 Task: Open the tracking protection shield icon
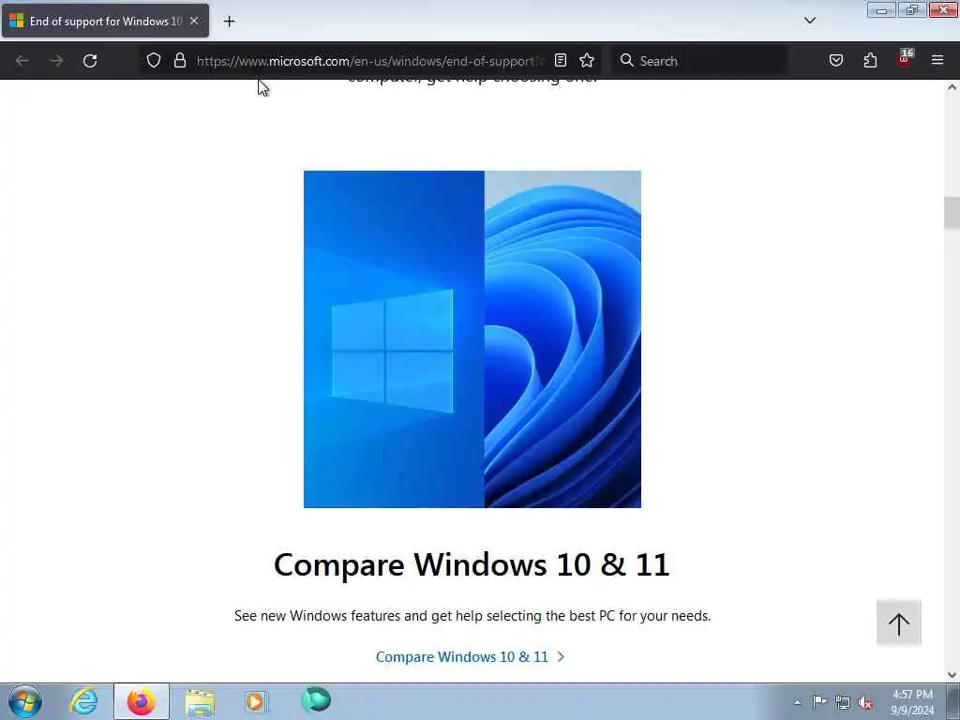pyautogui.click(x=154, y=60)
